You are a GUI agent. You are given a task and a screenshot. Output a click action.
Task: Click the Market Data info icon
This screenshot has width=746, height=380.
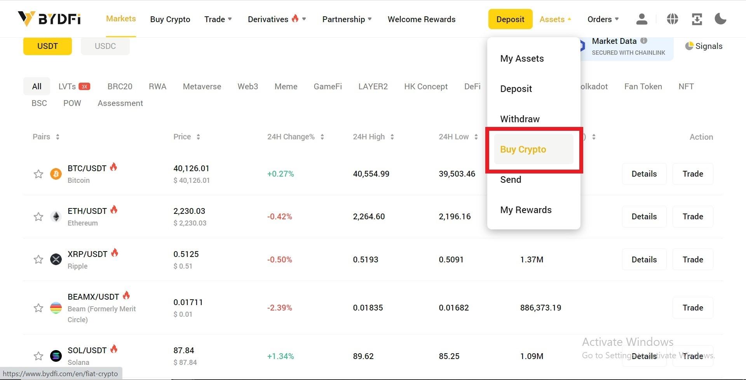pyautogui.click(x=644, y=41)
